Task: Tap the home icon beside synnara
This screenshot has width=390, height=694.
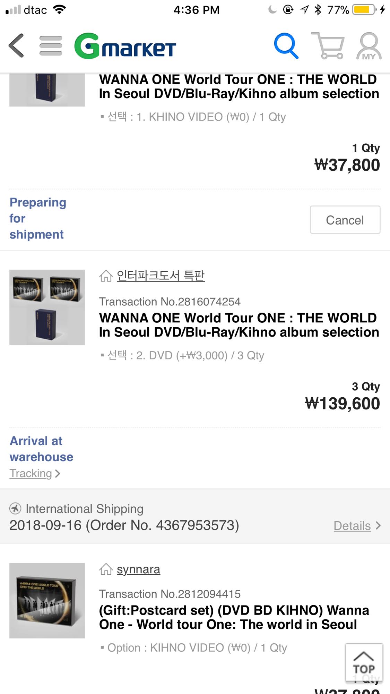Action: tap(106, 569)
